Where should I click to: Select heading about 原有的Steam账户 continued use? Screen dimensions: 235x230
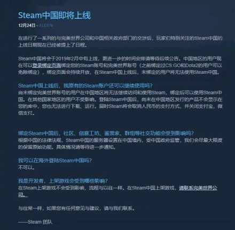click(x=85, y=86)
